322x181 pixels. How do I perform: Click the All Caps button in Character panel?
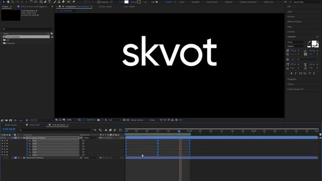301,73
